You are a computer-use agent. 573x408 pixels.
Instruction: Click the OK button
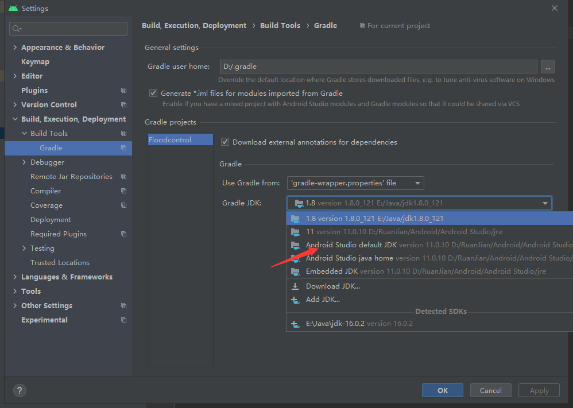coord(442,390)
